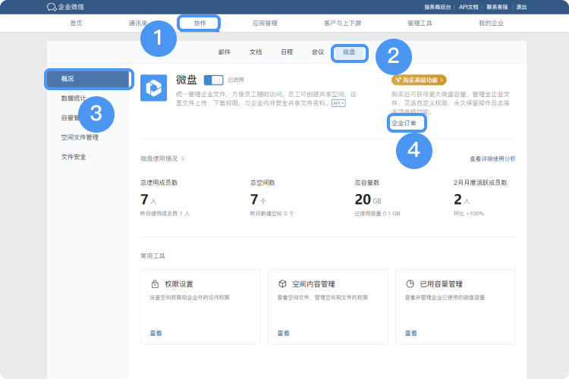Click the 环比 +100% text
The width and height of the screenshot is (569, 379).
coord(469,214)
